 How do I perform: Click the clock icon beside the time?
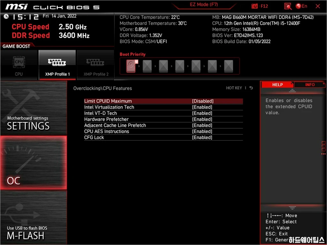point(6,17)
